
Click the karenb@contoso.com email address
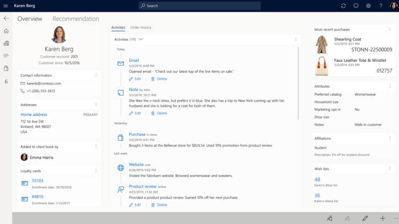[44, 83]
